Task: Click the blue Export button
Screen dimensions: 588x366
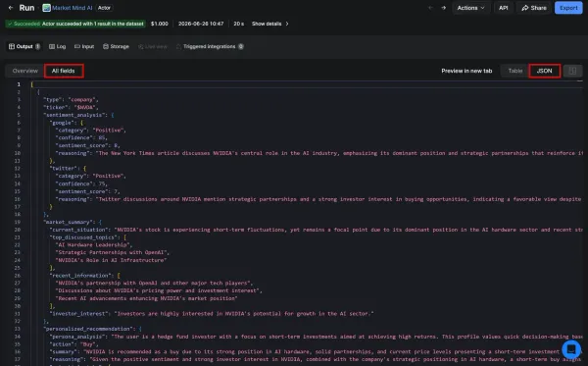Action: (568, 8)
